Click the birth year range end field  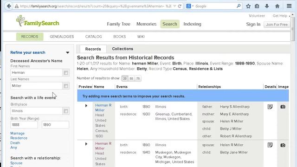[x=55, y=125]
